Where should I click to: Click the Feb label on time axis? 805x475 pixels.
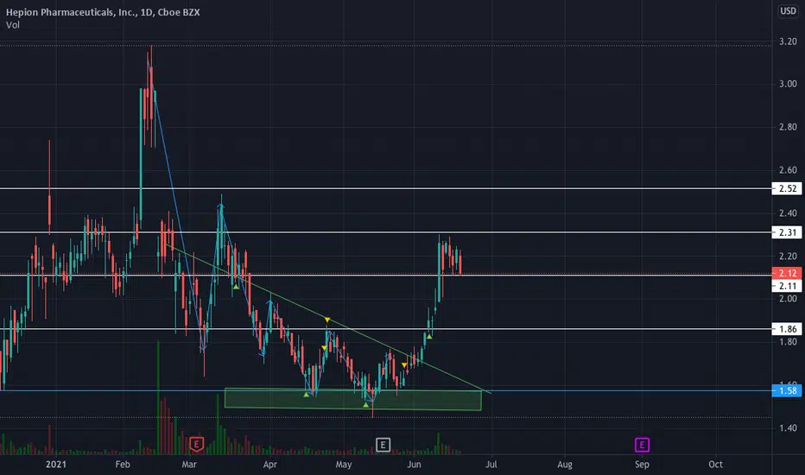pyautogui.click(x=123, y=465)
